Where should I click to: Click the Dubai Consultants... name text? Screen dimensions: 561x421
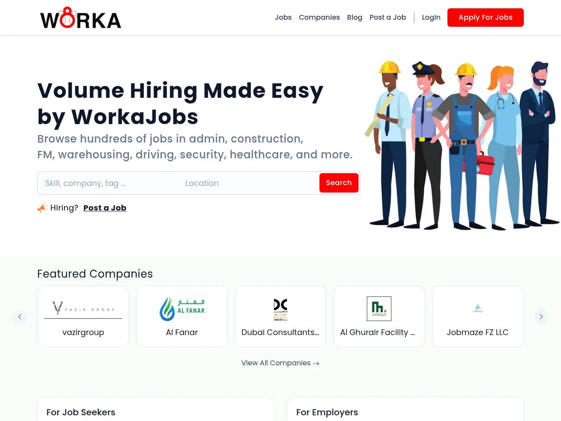280,332
